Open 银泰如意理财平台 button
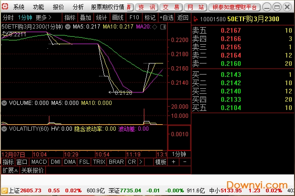295x196 pixels. [x=235, y=7]
